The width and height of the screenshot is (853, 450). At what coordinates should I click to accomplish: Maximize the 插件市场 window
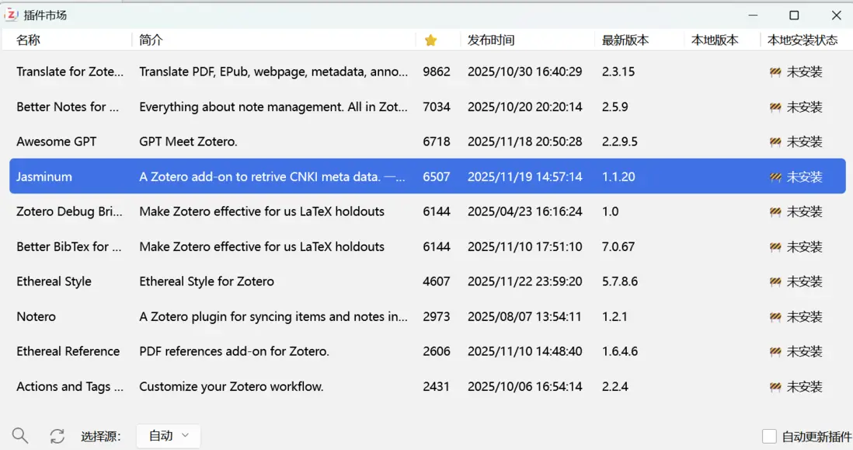pos(794,16)
